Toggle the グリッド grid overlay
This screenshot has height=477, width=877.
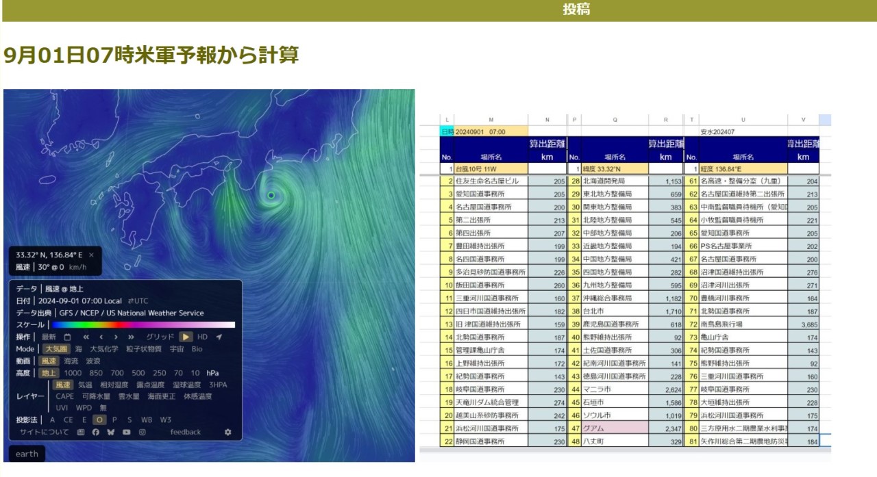point(160,337)
